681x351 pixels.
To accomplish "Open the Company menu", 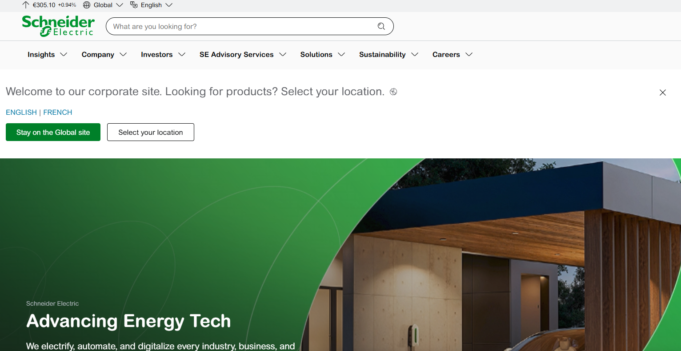I will 98,55.
